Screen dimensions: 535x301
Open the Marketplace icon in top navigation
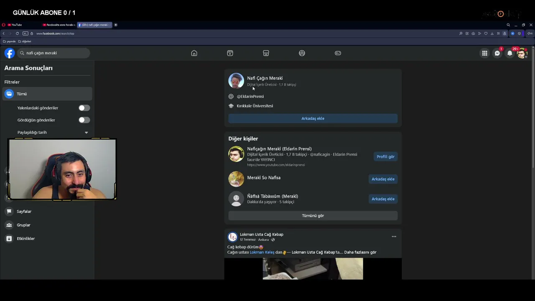[266, 53]
